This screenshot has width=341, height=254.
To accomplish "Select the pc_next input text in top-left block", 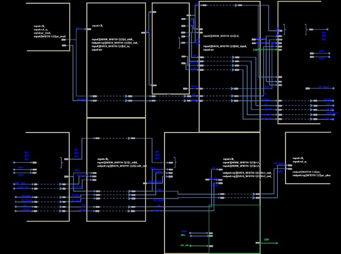I will coord(50,36).
